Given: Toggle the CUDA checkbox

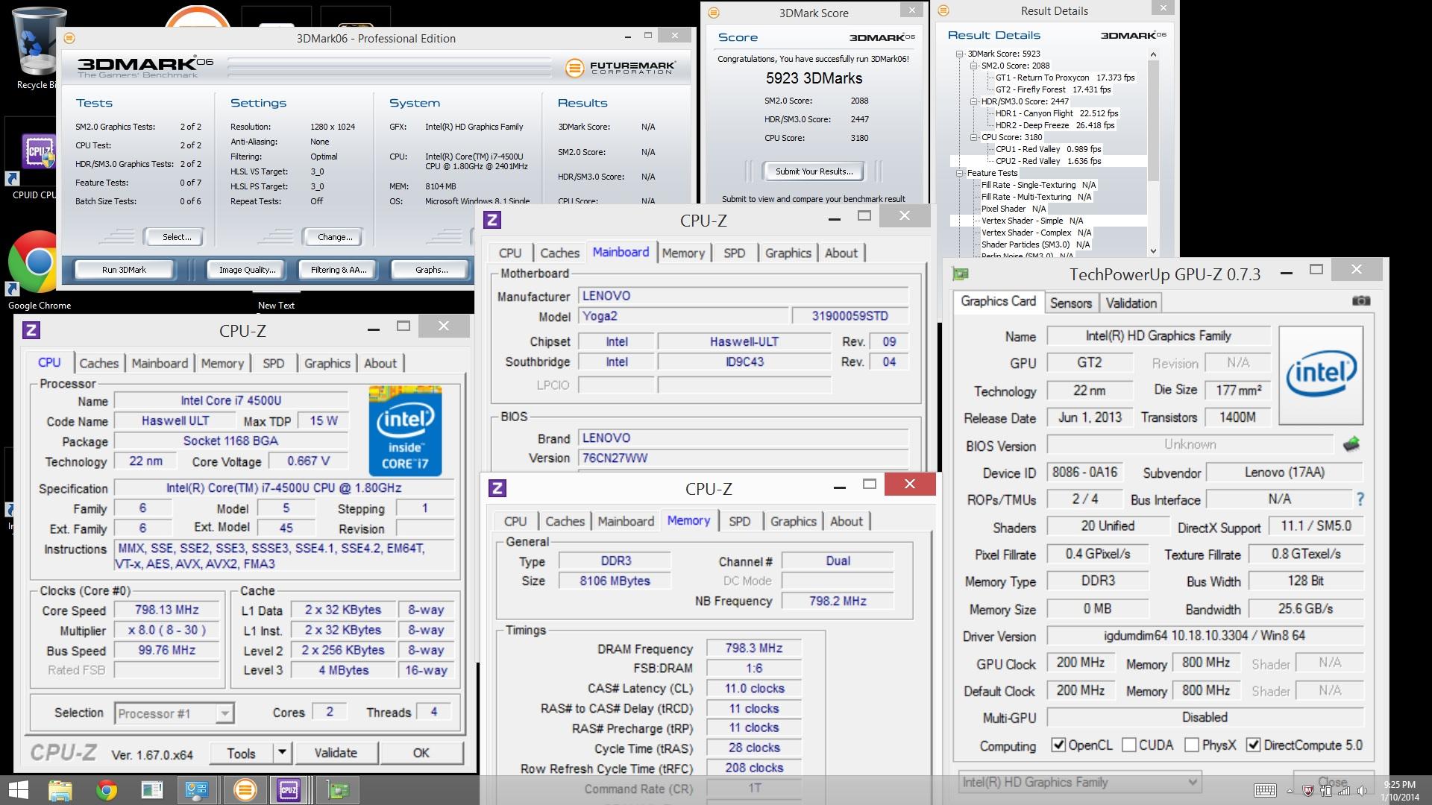Looking at the screenshot, I should click(x=1129, y=745).
